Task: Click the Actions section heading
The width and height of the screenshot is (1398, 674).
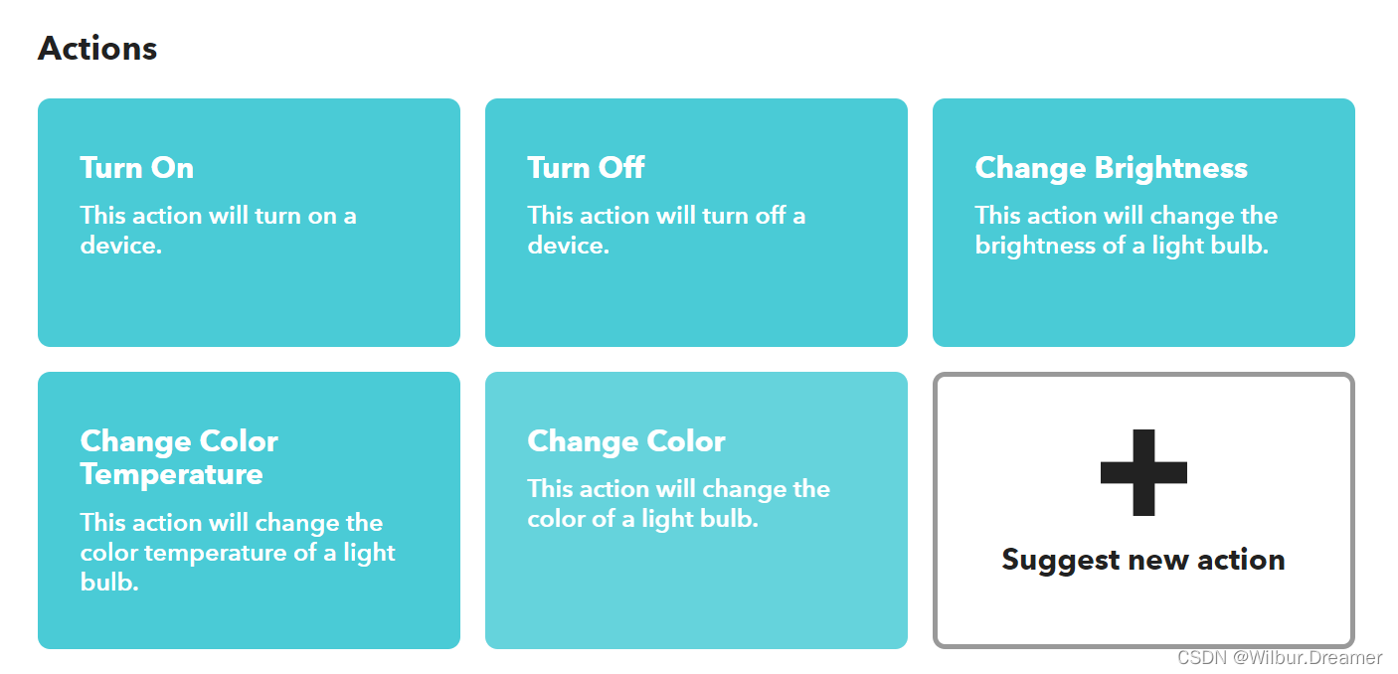Action: (x=97, y=49)
